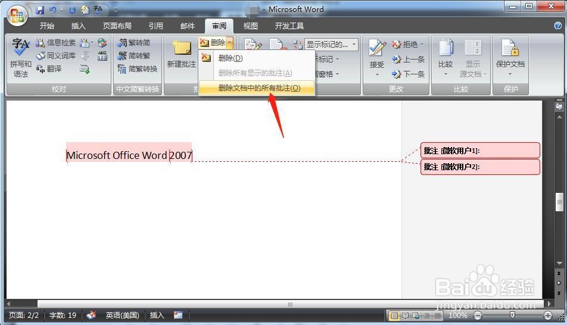Click the horizontal scrollbar thumb
The width and height of the screenshot is (567, 325).
[x=290, y=304]
